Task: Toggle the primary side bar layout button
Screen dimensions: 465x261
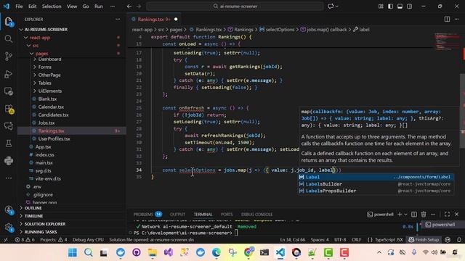Action: point(390,7)
